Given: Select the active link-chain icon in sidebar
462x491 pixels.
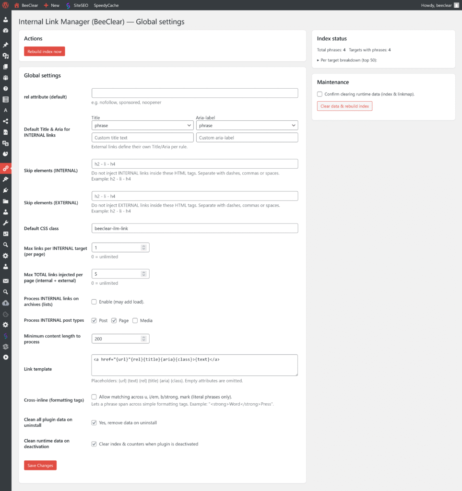Looking at the screenshot, I should click(6, 168).
